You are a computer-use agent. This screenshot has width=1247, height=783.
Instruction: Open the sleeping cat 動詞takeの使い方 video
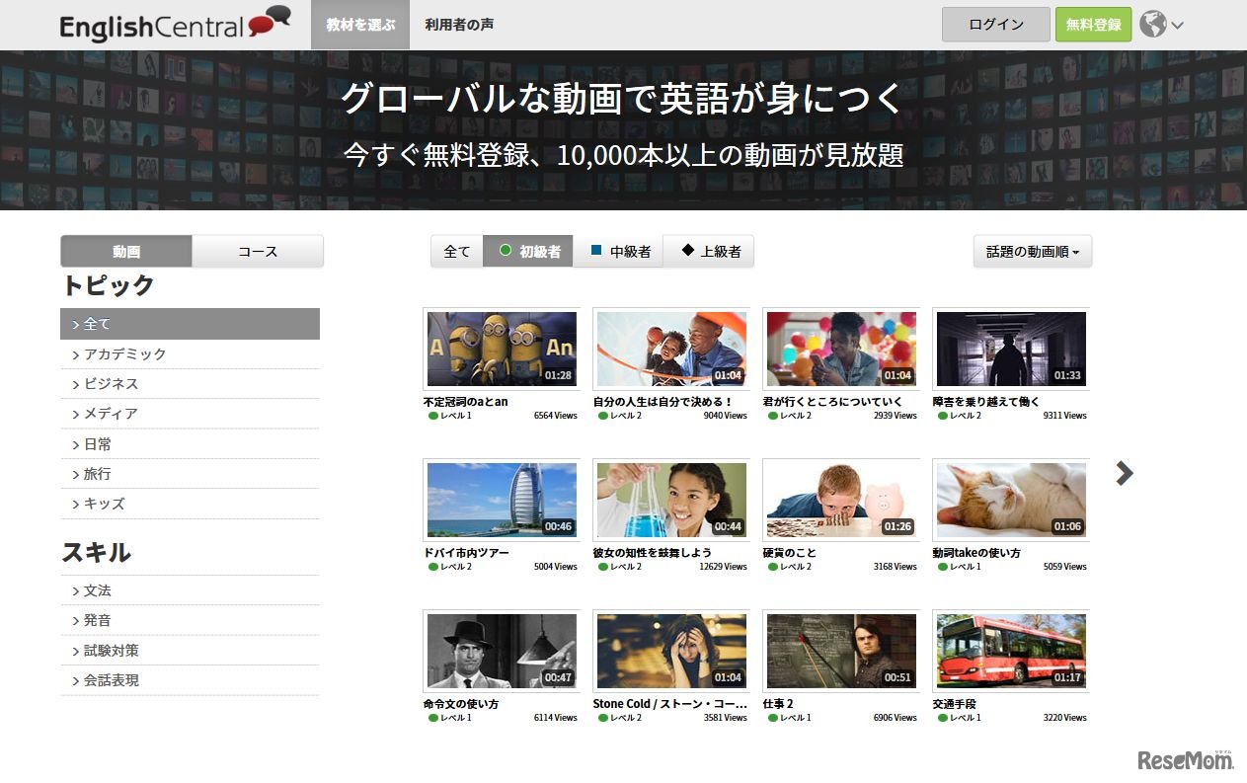click(x=1010, y=500)
